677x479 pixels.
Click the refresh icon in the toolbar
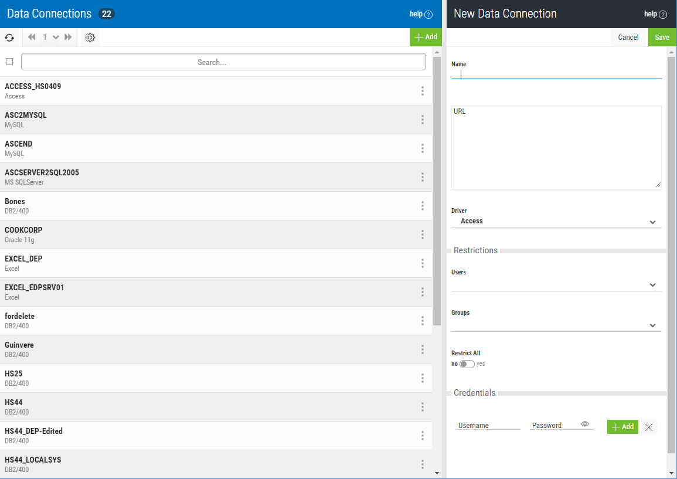[9, 38]
